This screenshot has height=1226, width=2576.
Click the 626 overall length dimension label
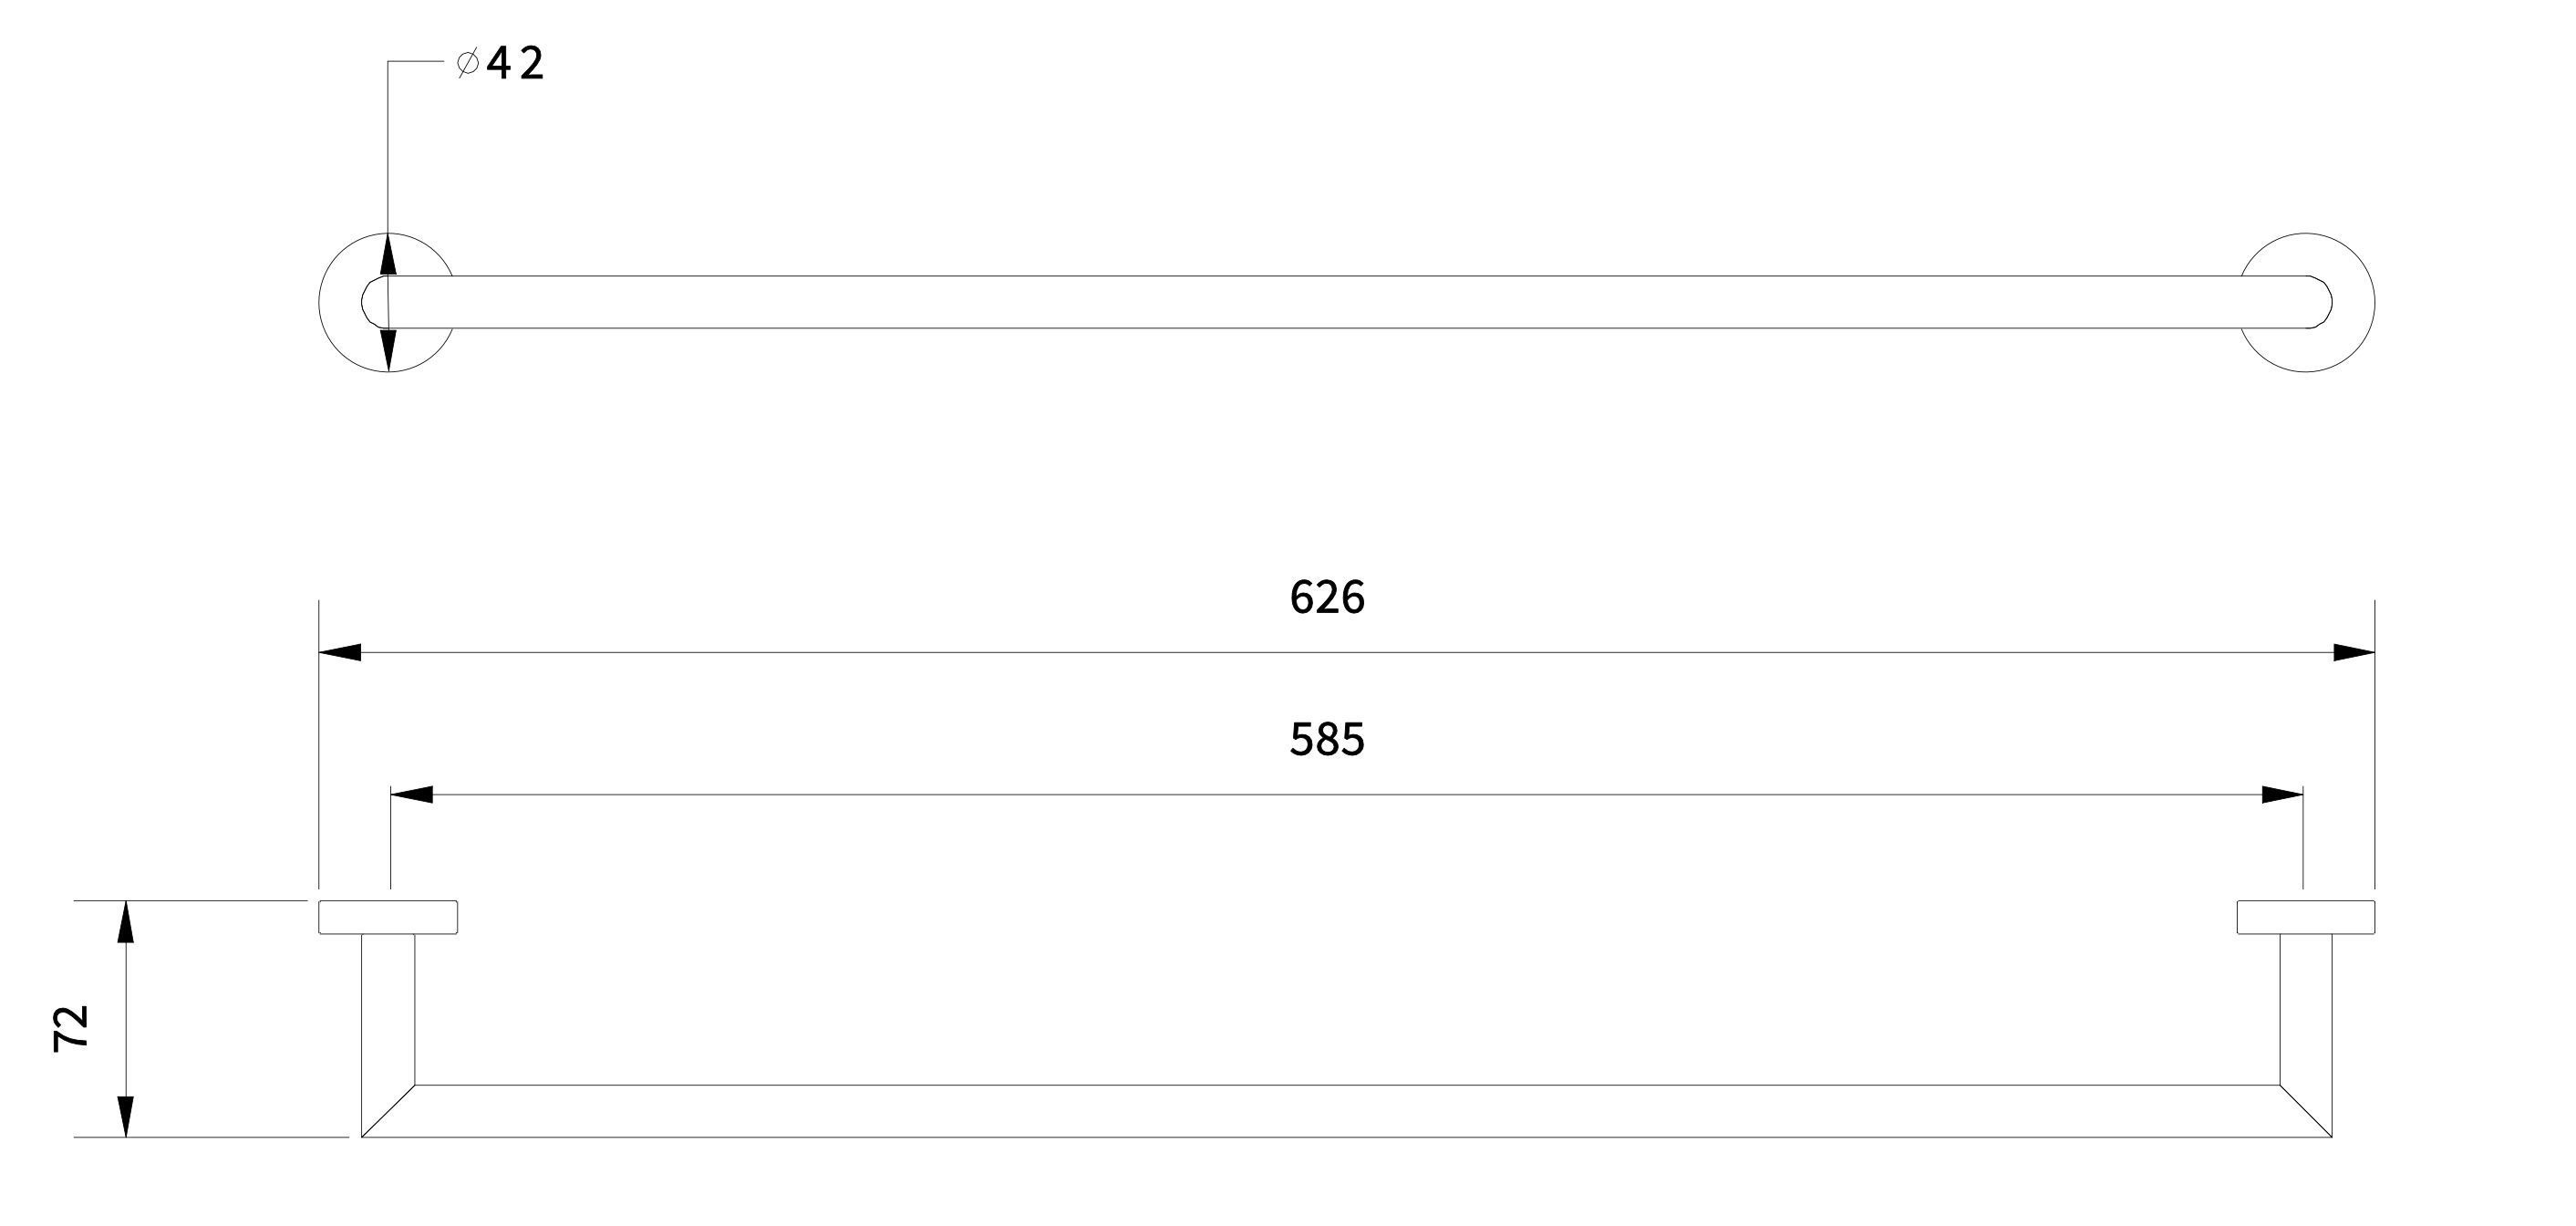coord(1326,598)
